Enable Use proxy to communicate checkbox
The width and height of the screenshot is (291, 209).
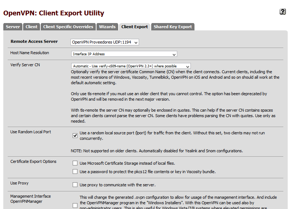(x=75, y=185)
